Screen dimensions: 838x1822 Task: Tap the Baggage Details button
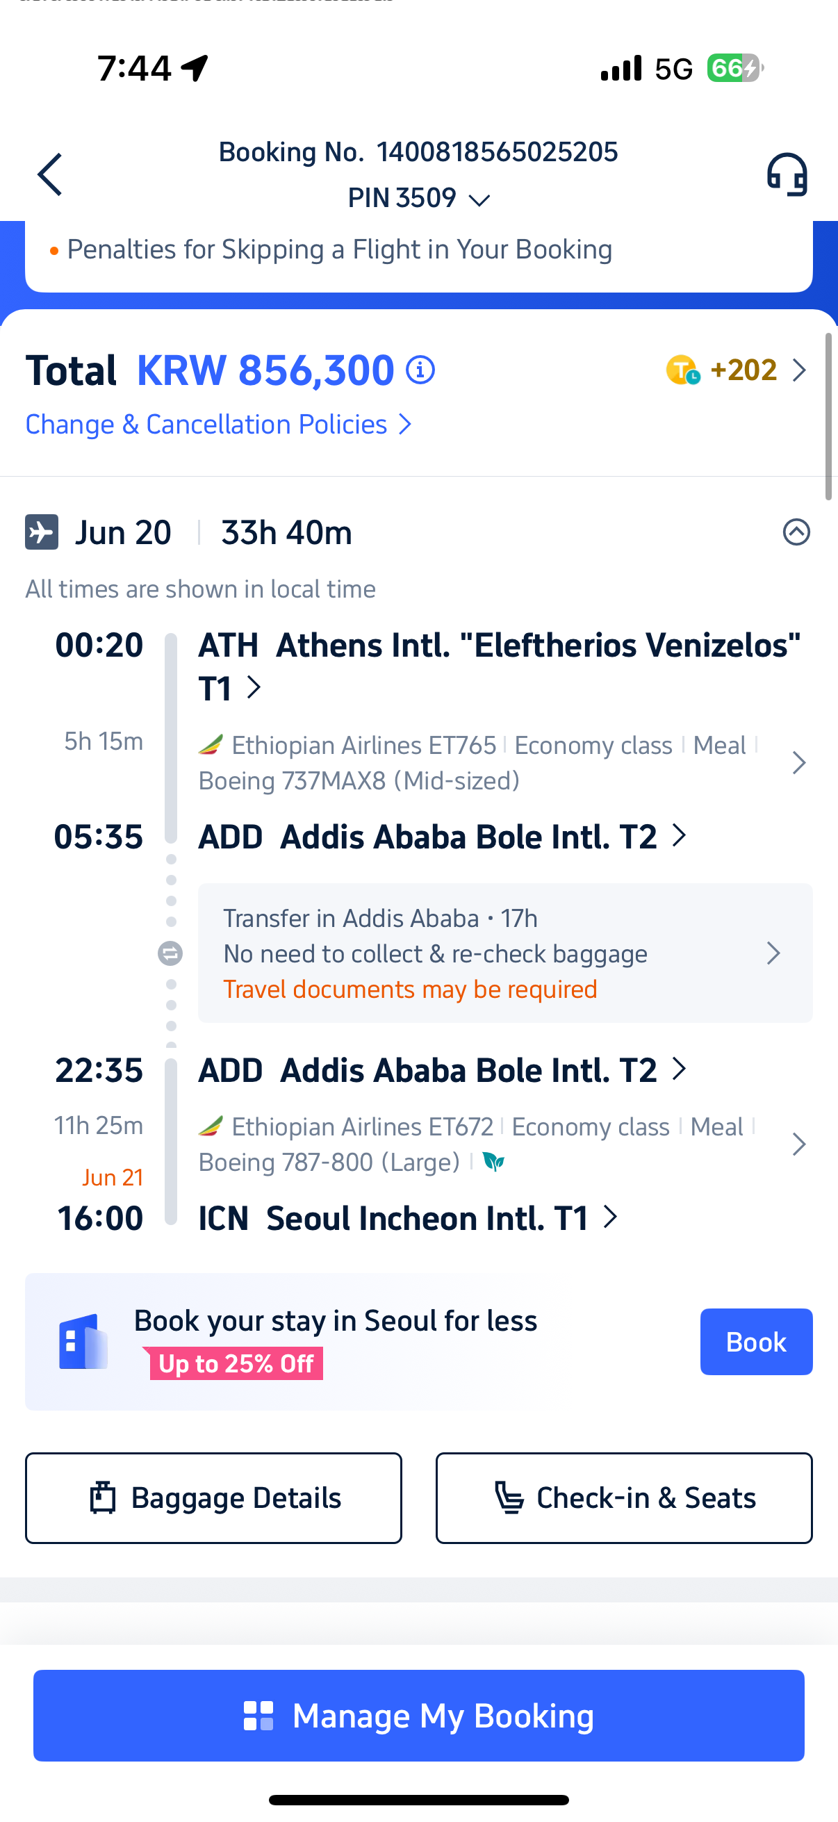213,1497
